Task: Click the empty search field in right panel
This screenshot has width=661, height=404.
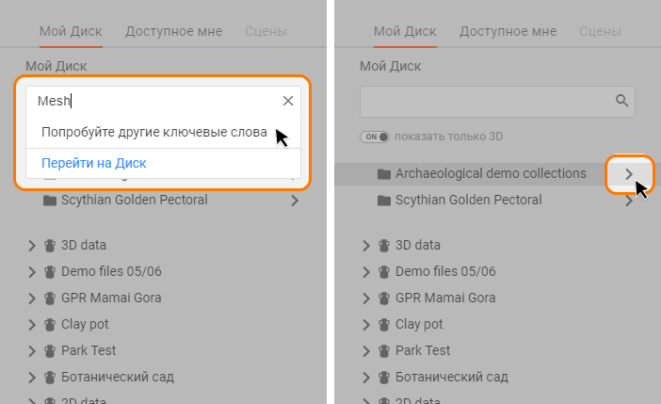Action: pos(485,101)
